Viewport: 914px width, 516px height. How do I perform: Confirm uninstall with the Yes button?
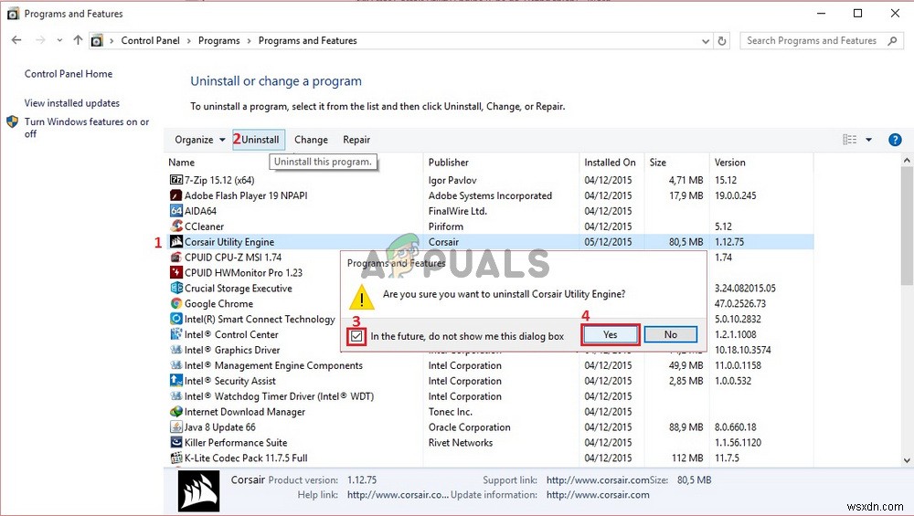point(611,334)
